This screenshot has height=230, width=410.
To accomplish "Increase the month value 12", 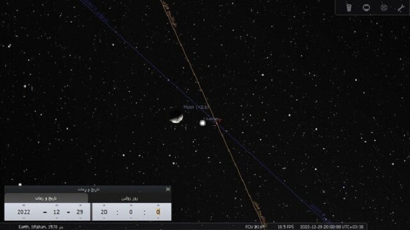I will 57,205.
